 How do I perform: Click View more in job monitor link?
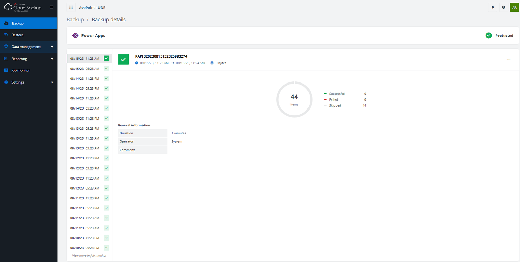(89, 256)
